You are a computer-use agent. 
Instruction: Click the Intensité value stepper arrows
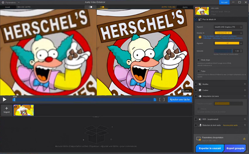(x=241, y=51)
